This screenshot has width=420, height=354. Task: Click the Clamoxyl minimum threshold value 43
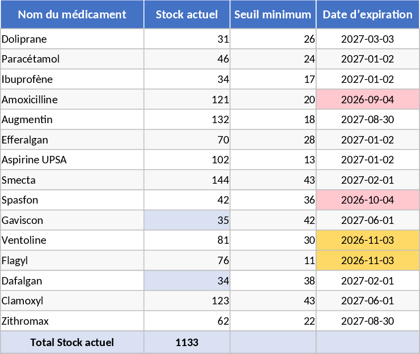point(273,301)
